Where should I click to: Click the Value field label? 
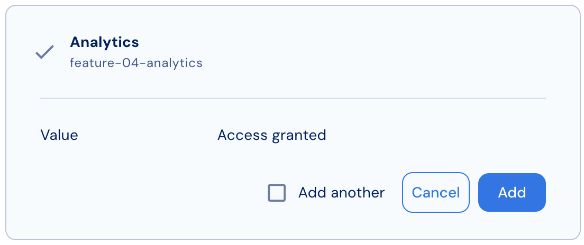coord(59,135)
